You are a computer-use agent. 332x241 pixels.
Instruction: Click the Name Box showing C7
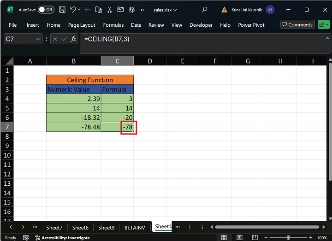[x=20, y=39]
